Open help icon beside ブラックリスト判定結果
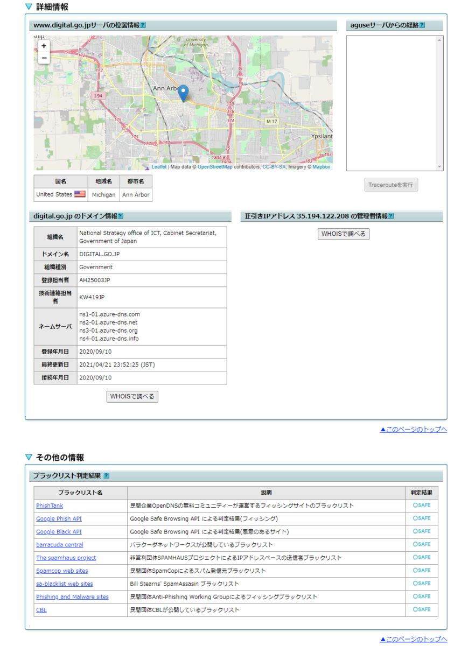Viewport: 468px width, 646px height. 106,476
